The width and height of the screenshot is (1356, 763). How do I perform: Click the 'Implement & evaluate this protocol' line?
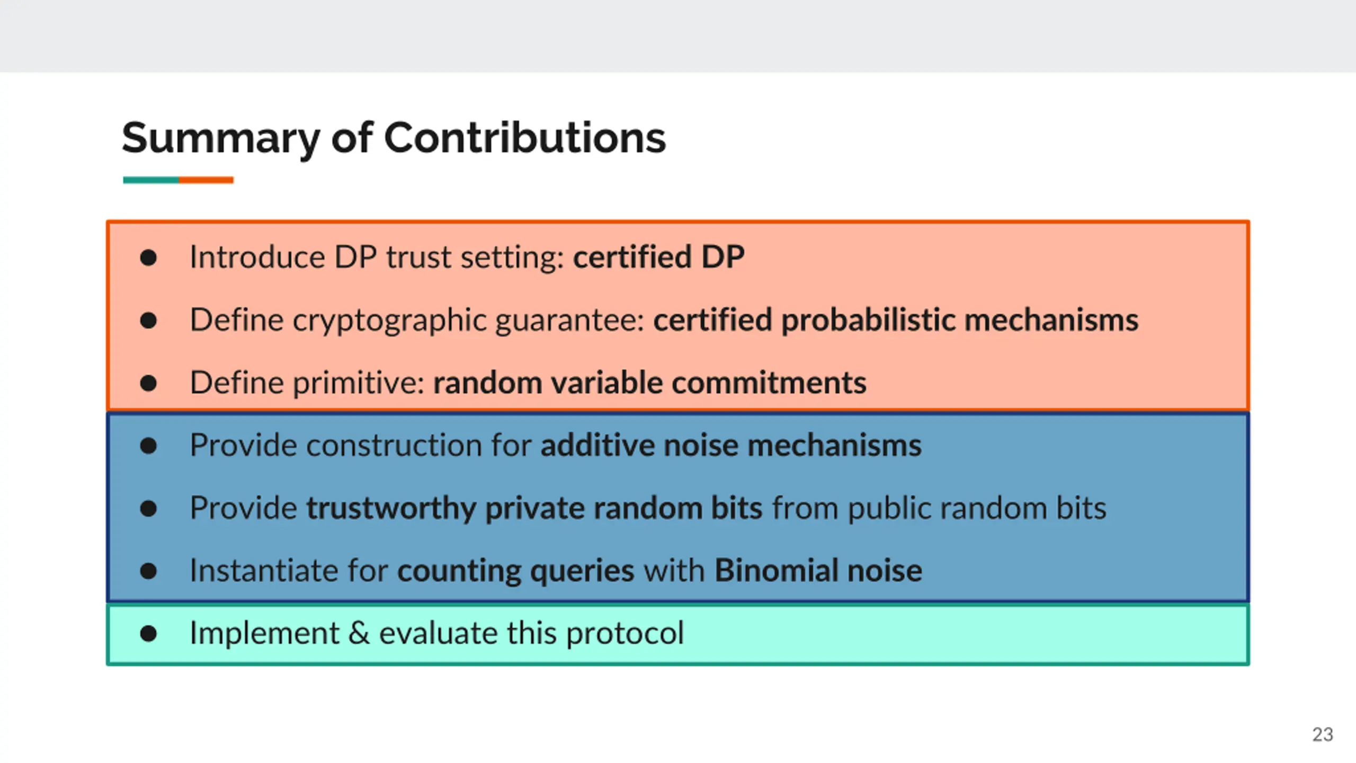437,633
